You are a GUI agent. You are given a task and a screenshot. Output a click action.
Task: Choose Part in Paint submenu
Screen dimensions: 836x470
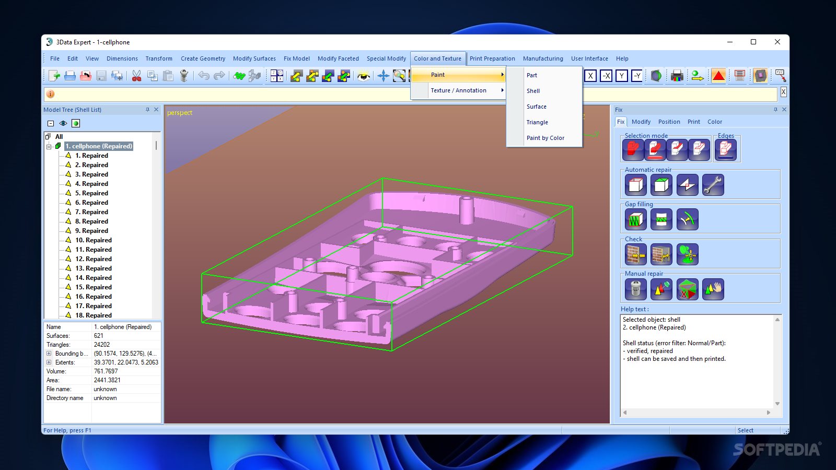tap(545, 75)
